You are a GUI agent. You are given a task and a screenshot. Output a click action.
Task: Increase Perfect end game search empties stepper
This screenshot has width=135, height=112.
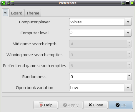(x=129, y=64)
